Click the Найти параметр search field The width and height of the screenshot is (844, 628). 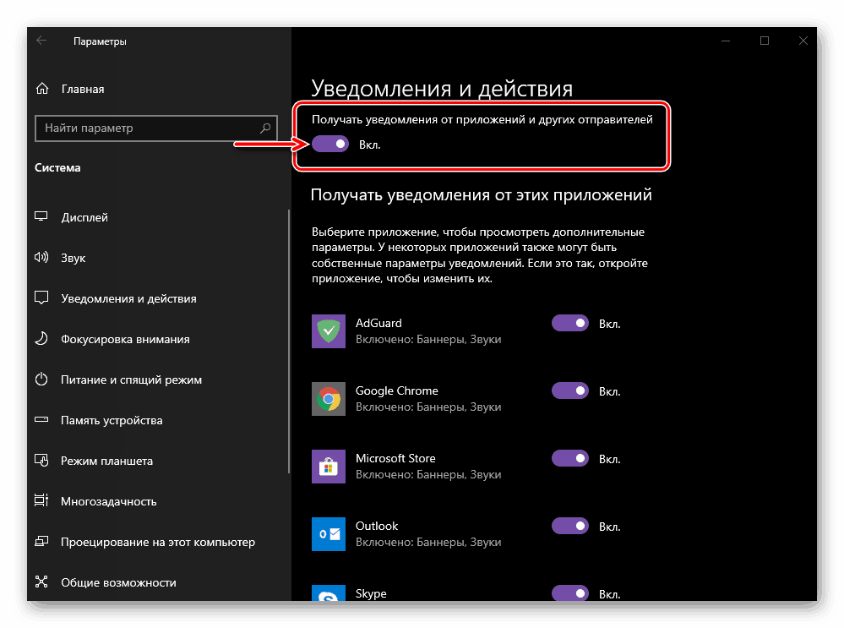pos(156,128)
